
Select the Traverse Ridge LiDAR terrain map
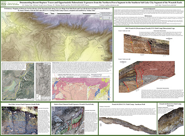coord(57,37)
